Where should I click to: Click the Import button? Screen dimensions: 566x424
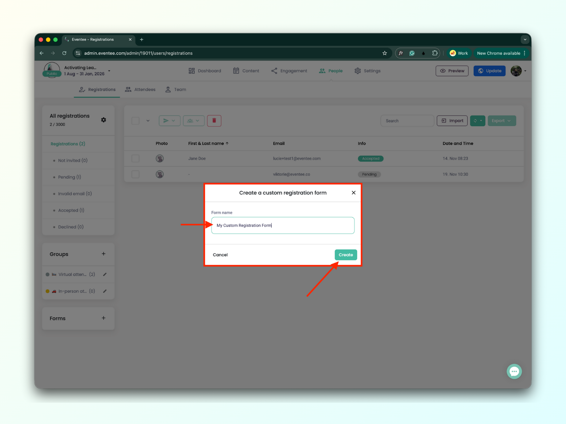pyautogui.click(x=452, y=121)
